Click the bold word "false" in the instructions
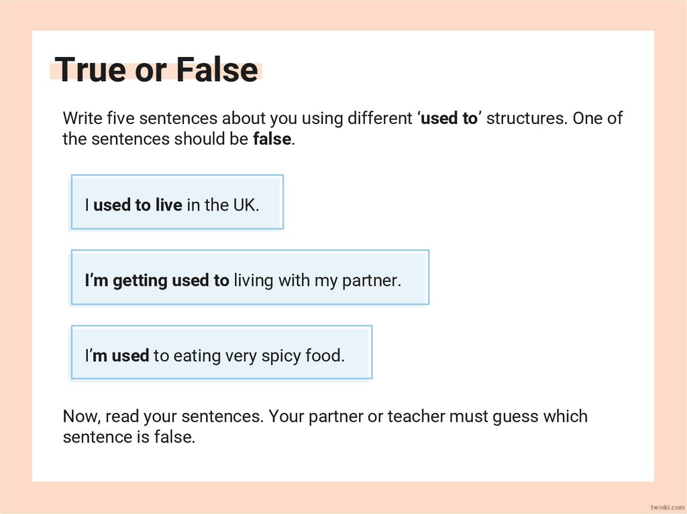The height and width of the screenshot is (514, 687). (x=272, y=140)
